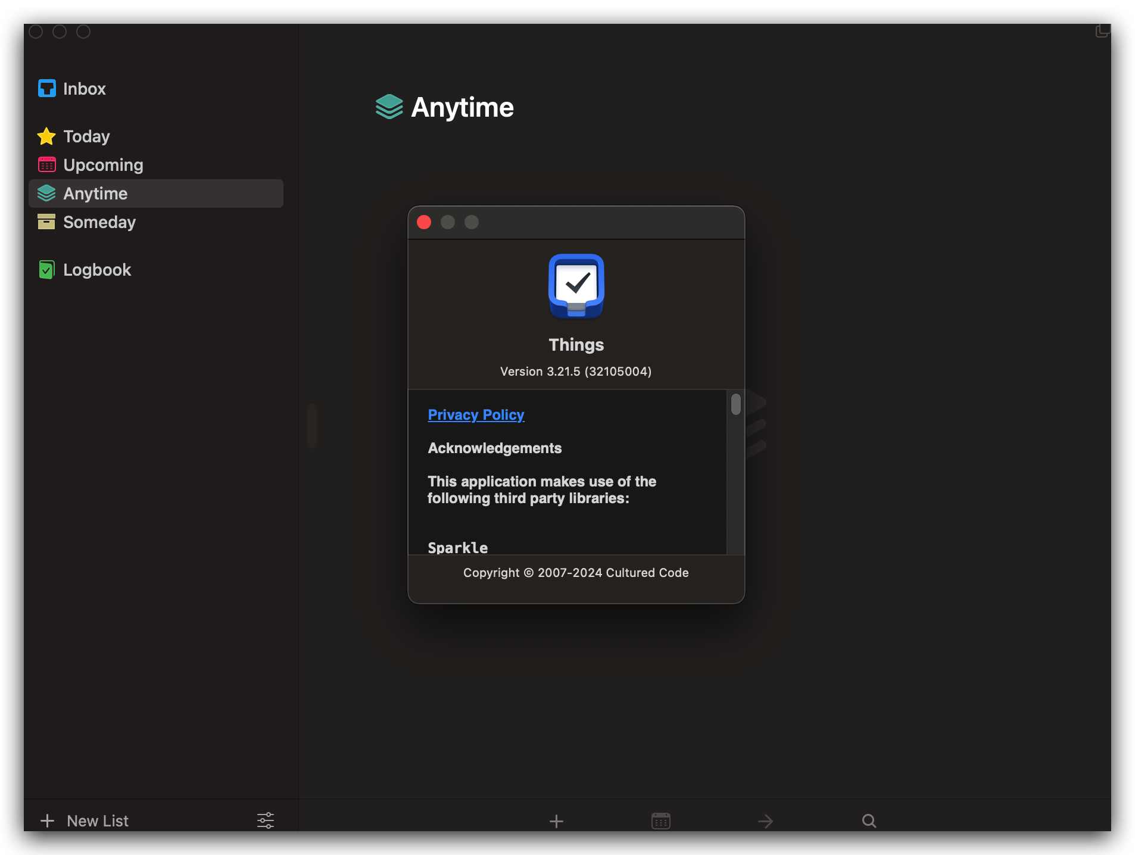Click the version number text
Screen dimensions: 1135x855
576,372
